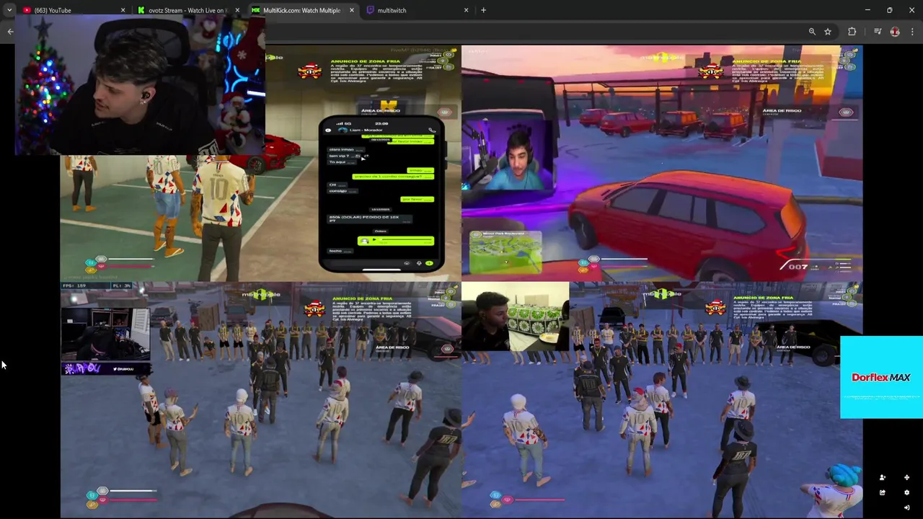Open the MultiKick settings gear

(906, 492)
